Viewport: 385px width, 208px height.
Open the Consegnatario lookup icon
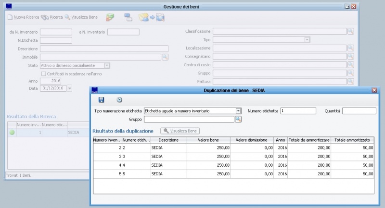350,56
